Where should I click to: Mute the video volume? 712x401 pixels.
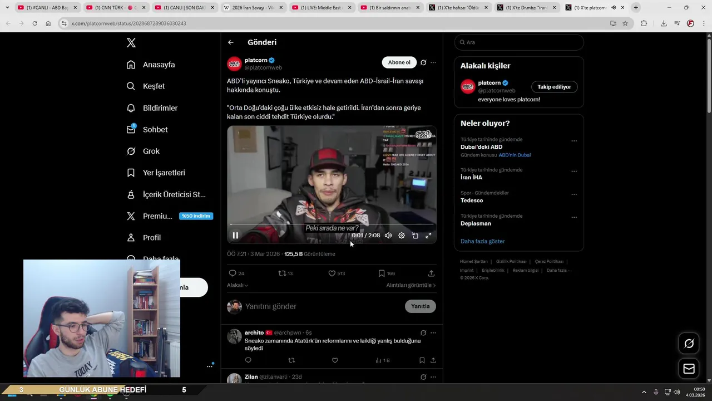(388, 236)
